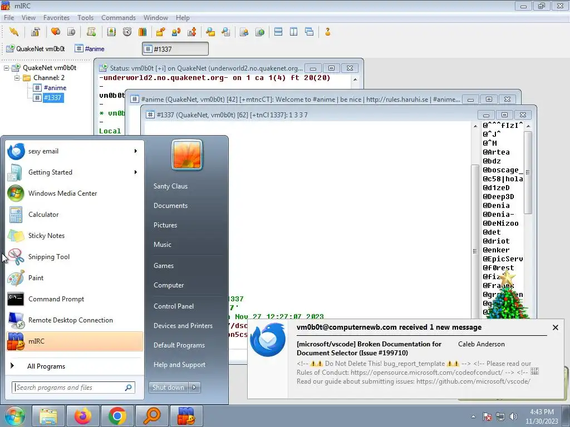Screen dimensions: 570x427
Task: Open Sticky Notes from Start menu
Action: [x=75, y=236]
